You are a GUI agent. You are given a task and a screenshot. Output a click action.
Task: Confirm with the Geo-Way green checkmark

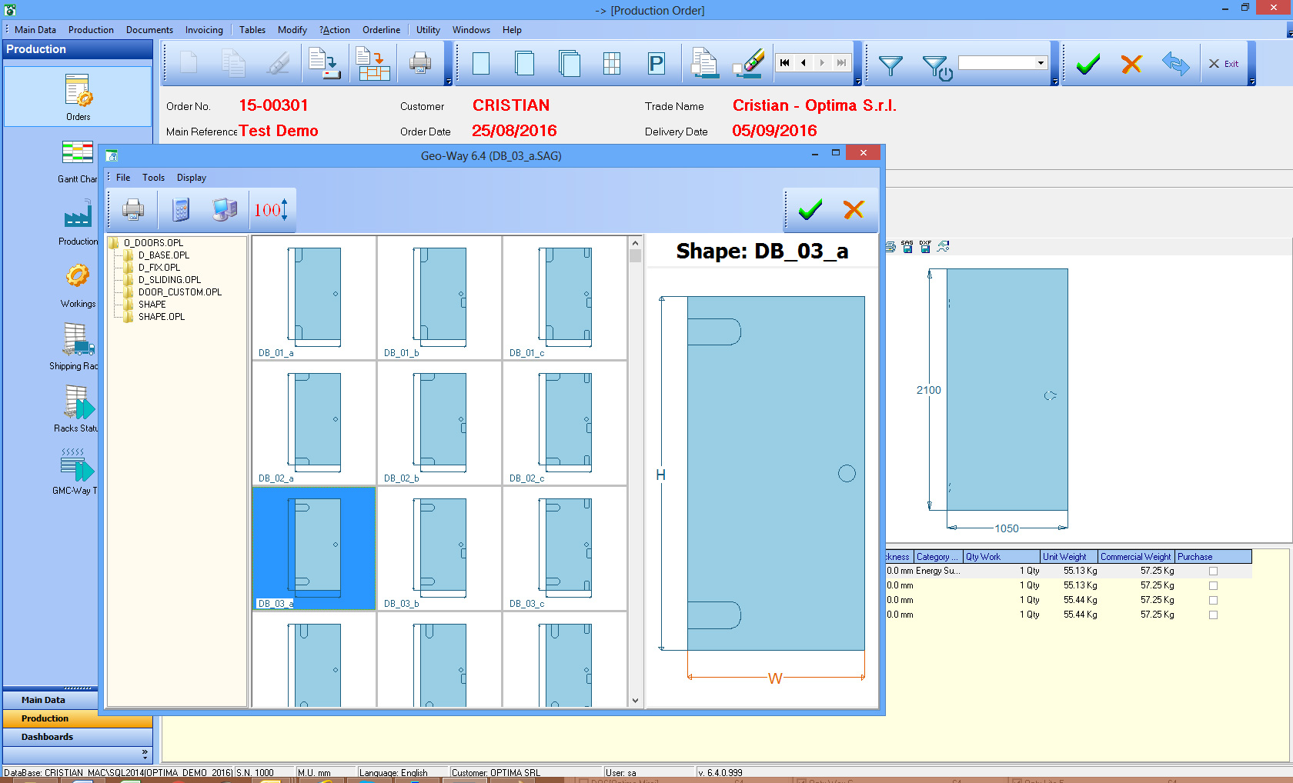810,209
